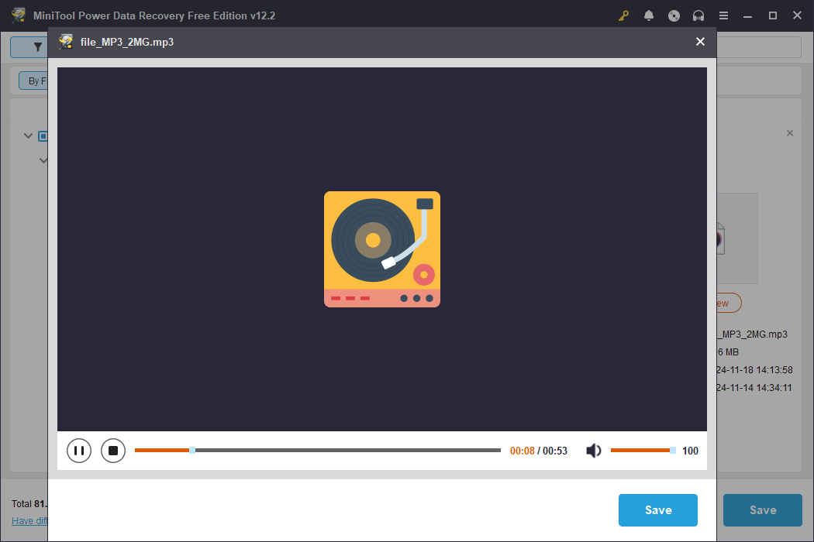Toggle the top tree item checkbox
The image size is (814, 542).
(x=43, y=136)
